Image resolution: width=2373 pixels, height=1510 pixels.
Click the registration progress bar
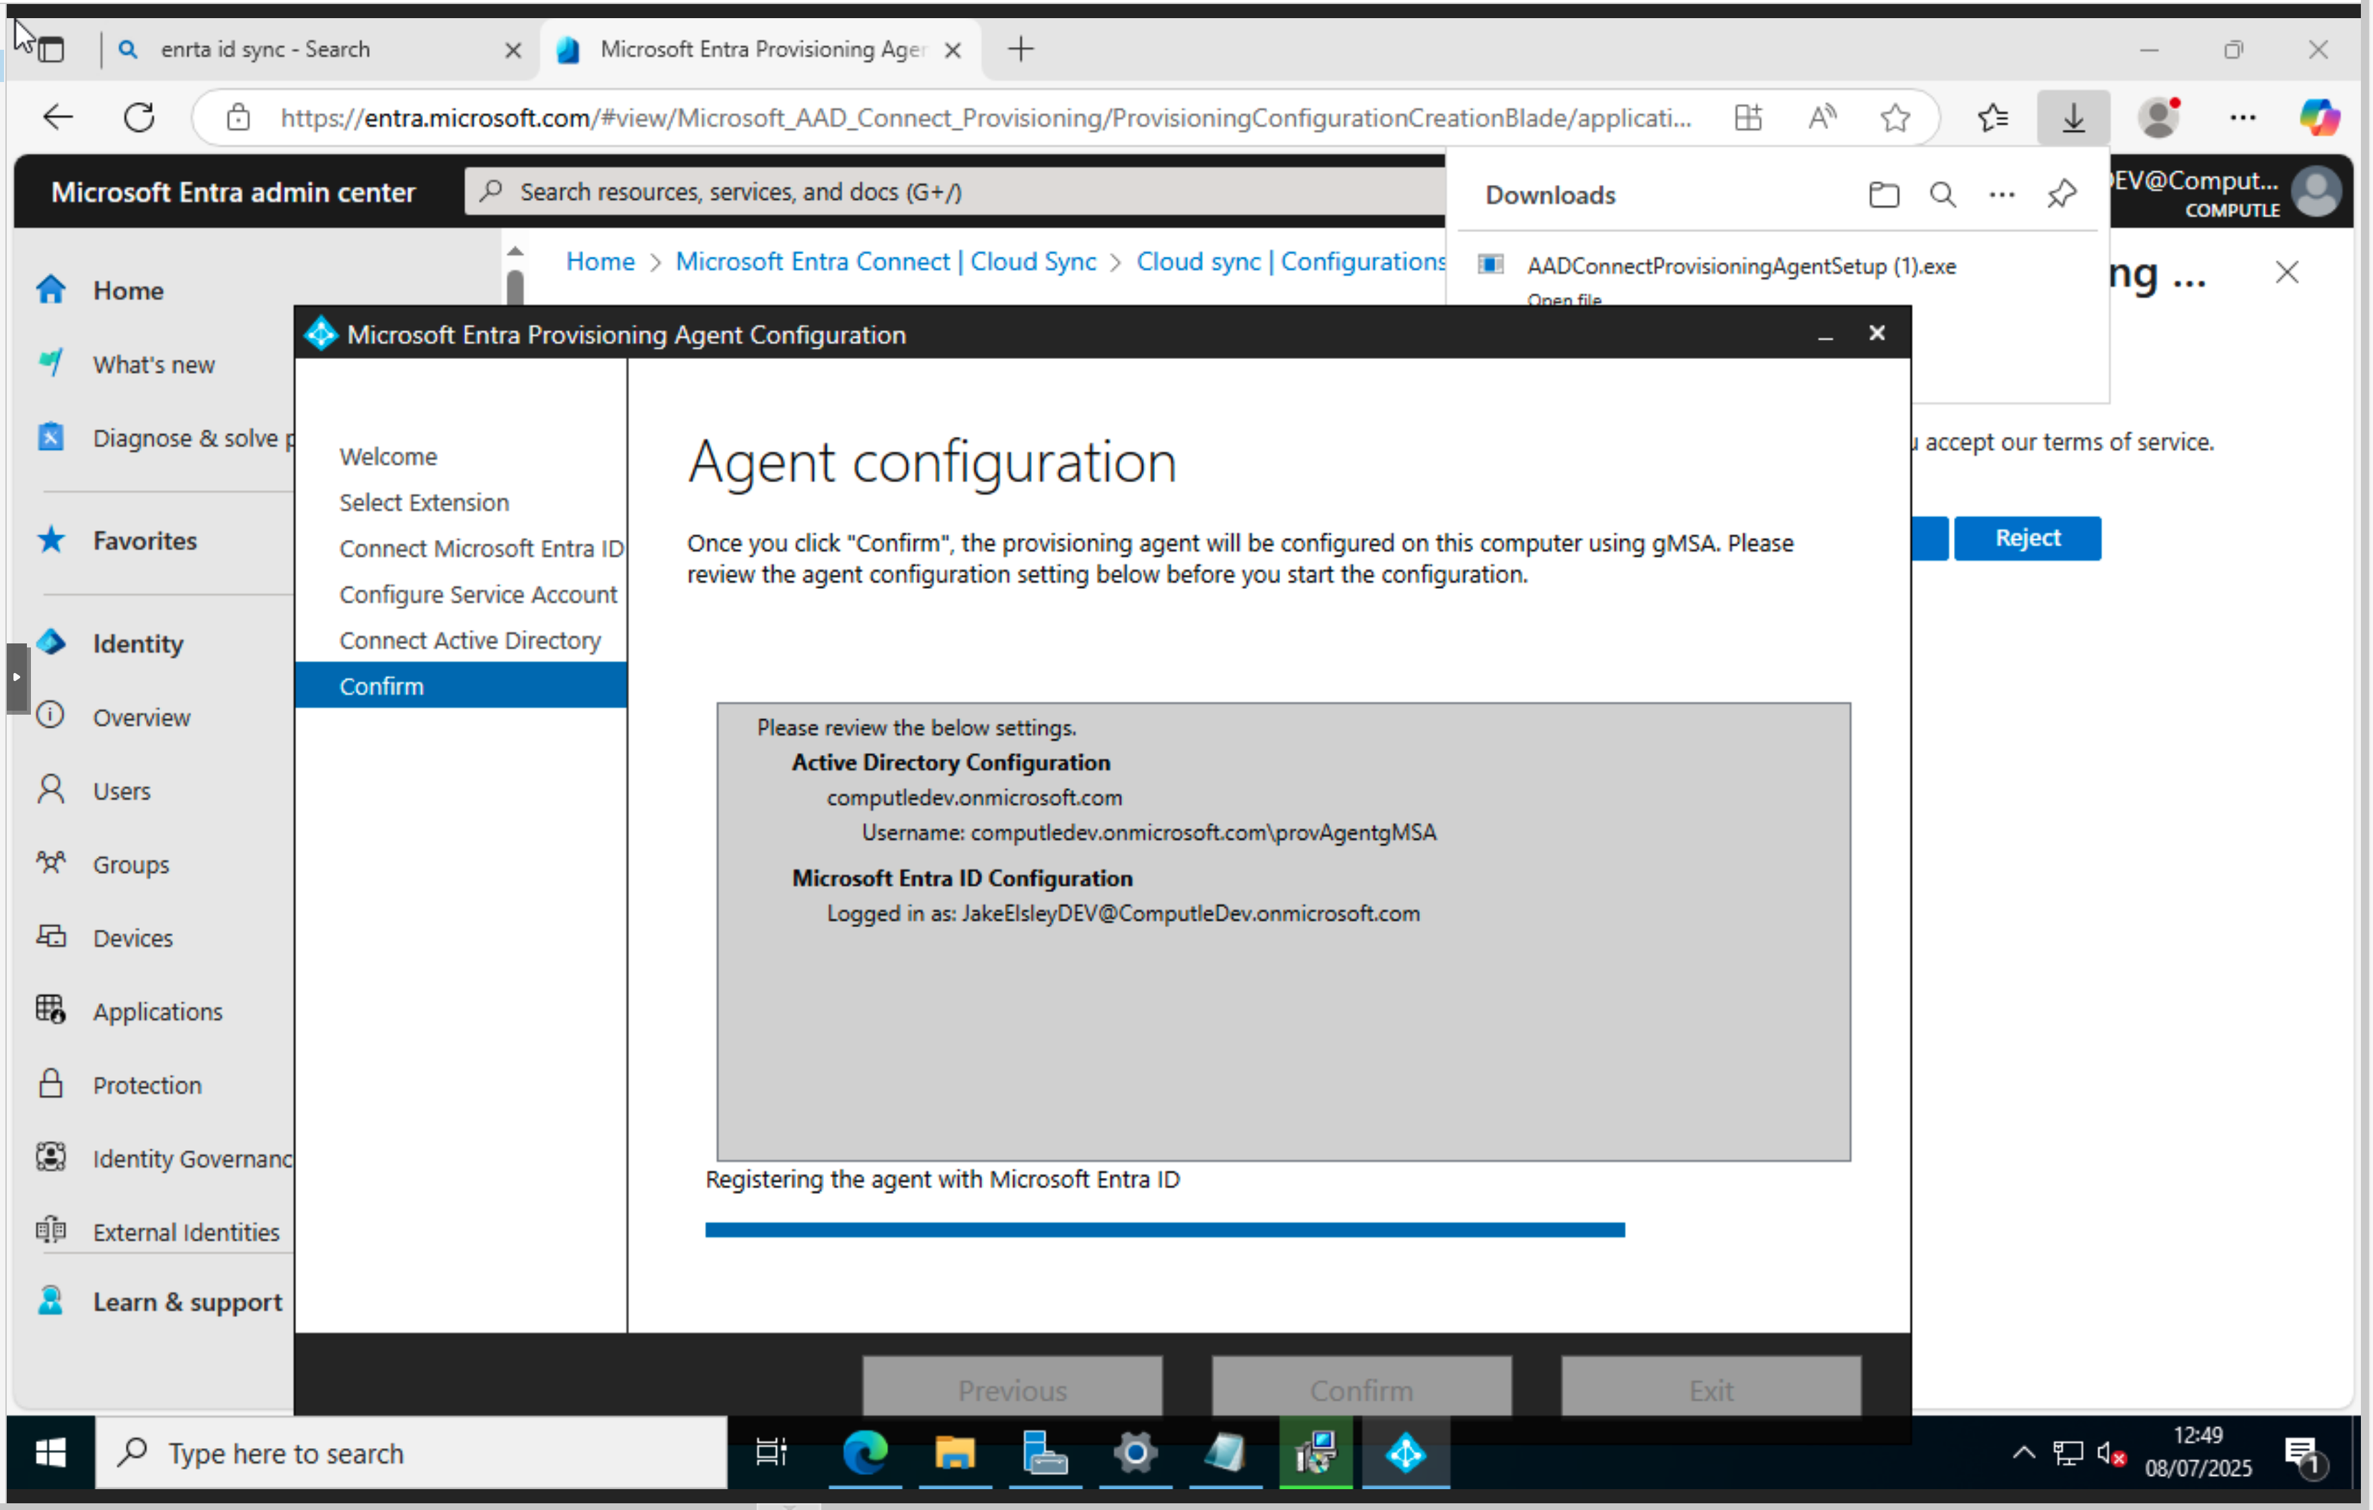point(1164,1229)
